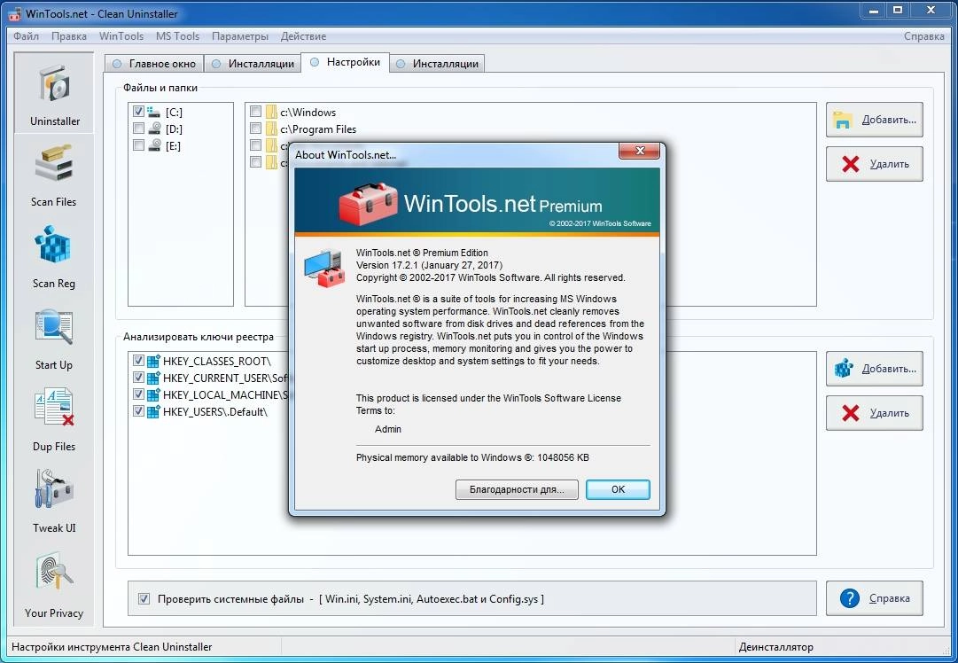Viewport: 958px width, 663px height.
Task: Click Добавить in registry keys section
Action: [875, 369]
